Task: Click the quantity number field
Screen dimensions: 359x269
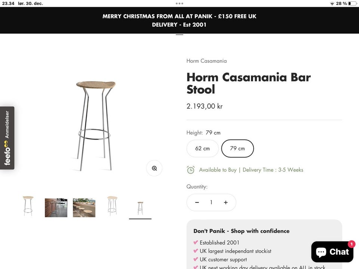Action: pos(211,202)
